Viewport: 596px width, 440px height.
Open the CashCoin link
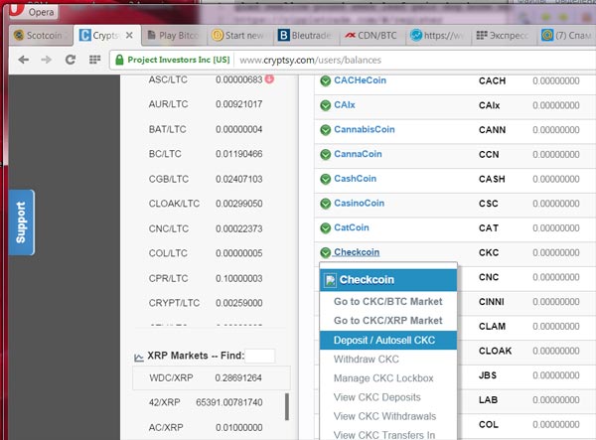(355, 179)
